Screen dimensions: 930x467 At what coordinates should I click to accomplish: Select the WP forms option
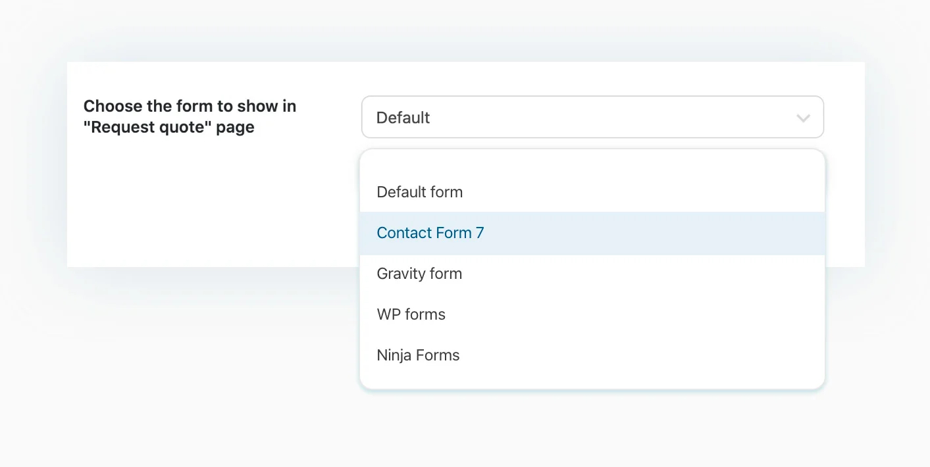point(411,314)
